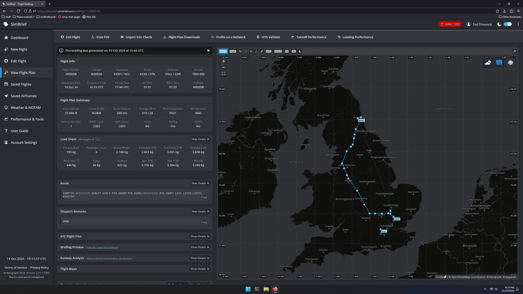The height and width of the screenshot is (294, 523).
Task: Toggle the day/night moon map layer
Action: (300, 51)
